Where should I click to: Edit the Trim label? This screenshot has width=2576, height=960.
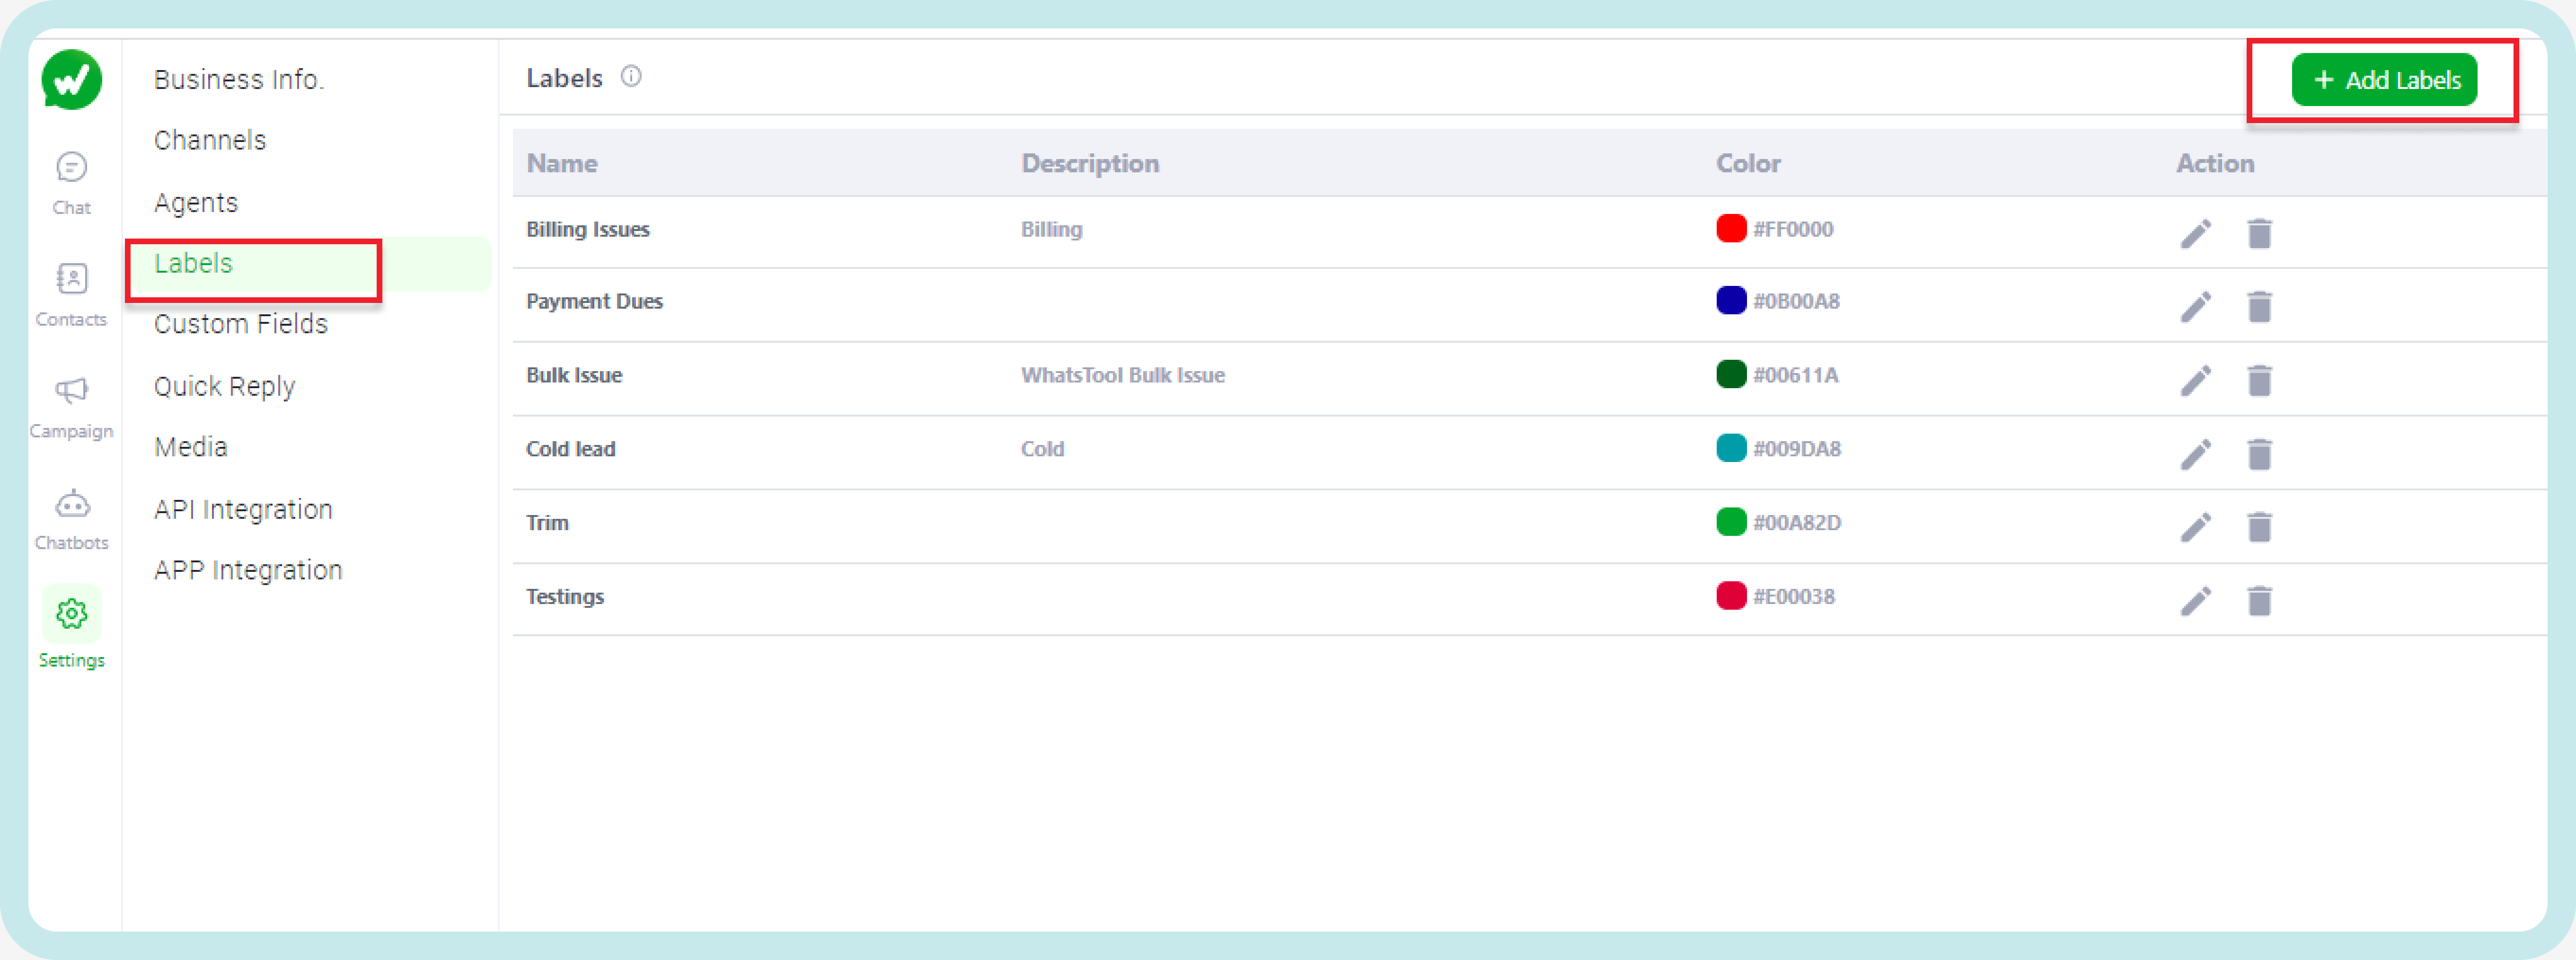[2195, 526]
